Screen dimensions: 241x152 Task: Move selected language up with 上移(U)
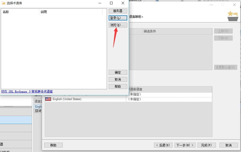click(x=224, y=31)
